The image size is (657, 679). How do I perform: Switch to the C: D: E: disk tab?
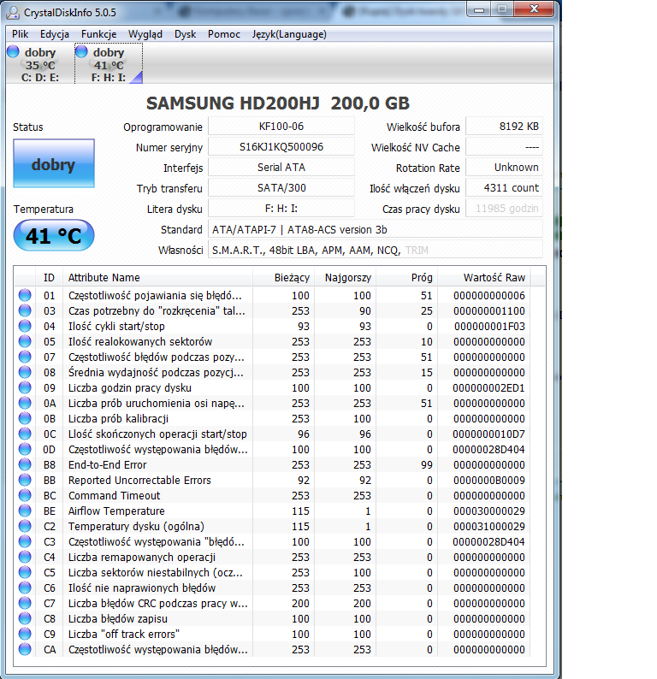click(40, 63)
